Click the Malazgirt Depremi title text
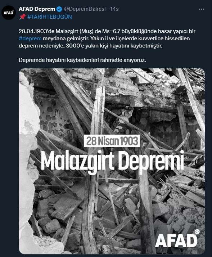Screen dimensions: 212x257 (112, 161)
